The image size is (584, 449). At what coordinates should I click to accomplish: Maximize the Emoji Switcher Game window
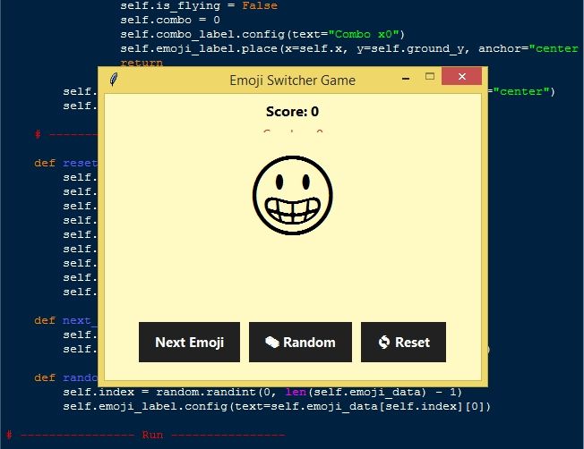pos(430,77)
